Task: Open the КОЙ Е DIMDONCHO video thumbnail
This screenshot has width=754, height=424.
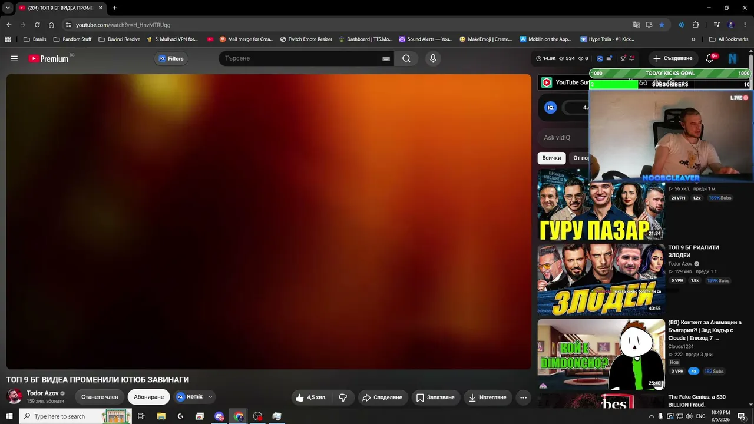Action: pyautogui.click(x=601, y=354)
